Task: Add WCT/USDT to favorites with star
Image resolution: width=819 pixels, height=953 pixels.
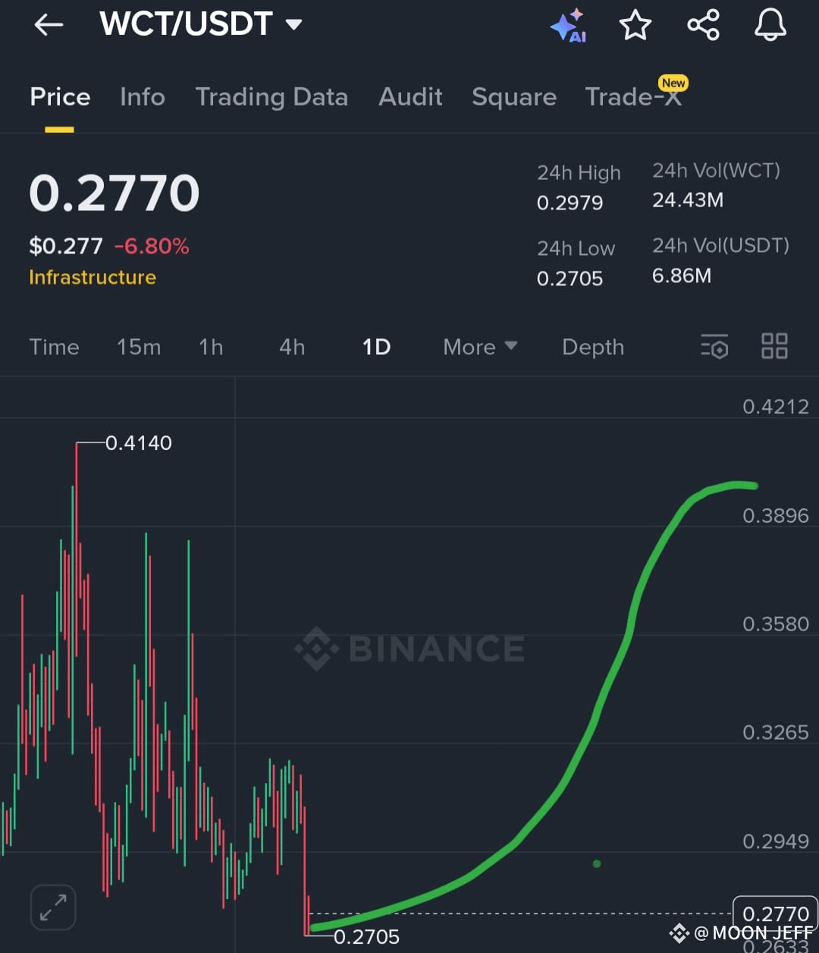Action: pos(635,25)
